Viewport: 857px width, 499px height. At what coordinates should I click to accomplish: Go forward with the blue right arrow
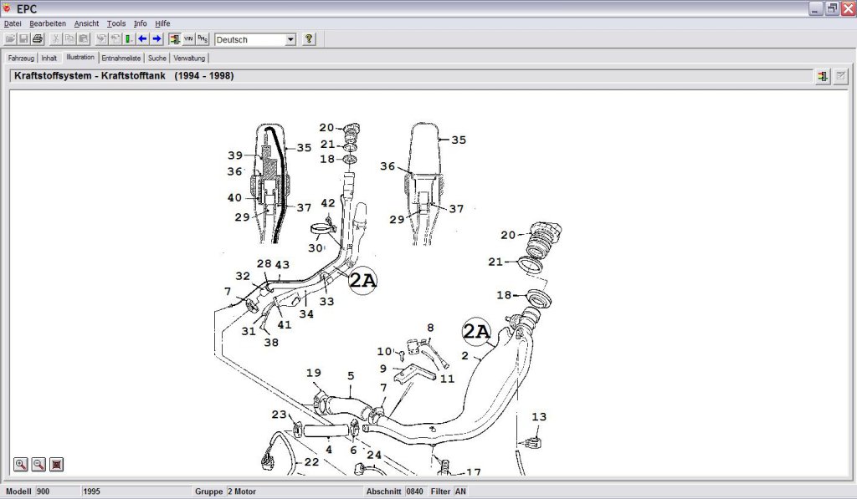(157, 38)
